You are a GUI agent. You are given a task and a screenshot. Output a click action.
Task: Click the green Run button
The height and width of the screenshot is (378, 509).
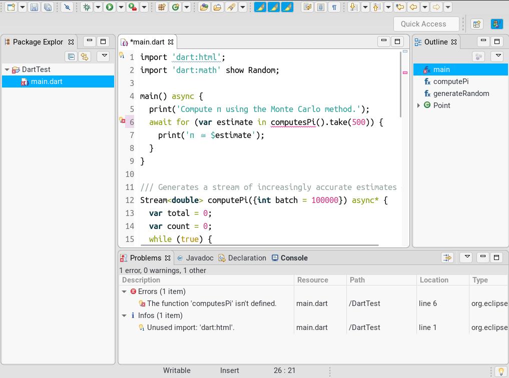110,7
